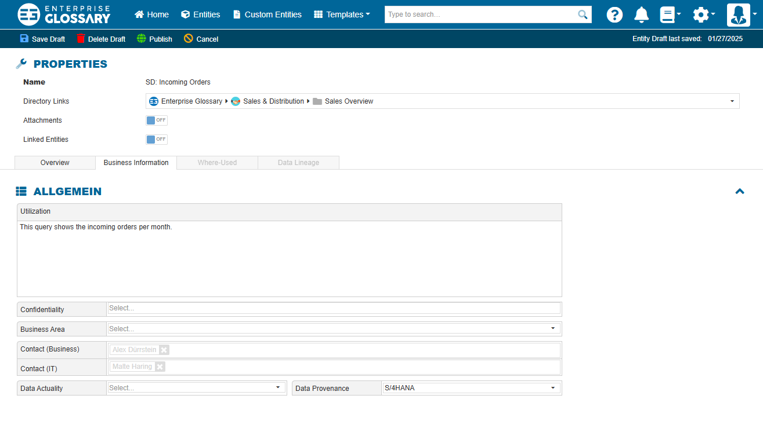The image size is (763, 421).
Task: Switch to the Overview tab
Action: coord(55,163)
